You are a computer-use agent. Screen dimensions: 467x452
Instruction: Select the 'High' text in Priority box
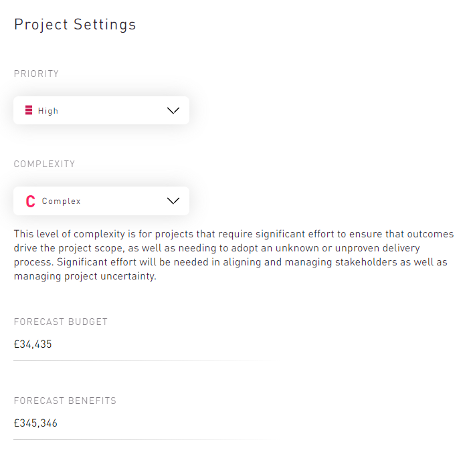48,111
